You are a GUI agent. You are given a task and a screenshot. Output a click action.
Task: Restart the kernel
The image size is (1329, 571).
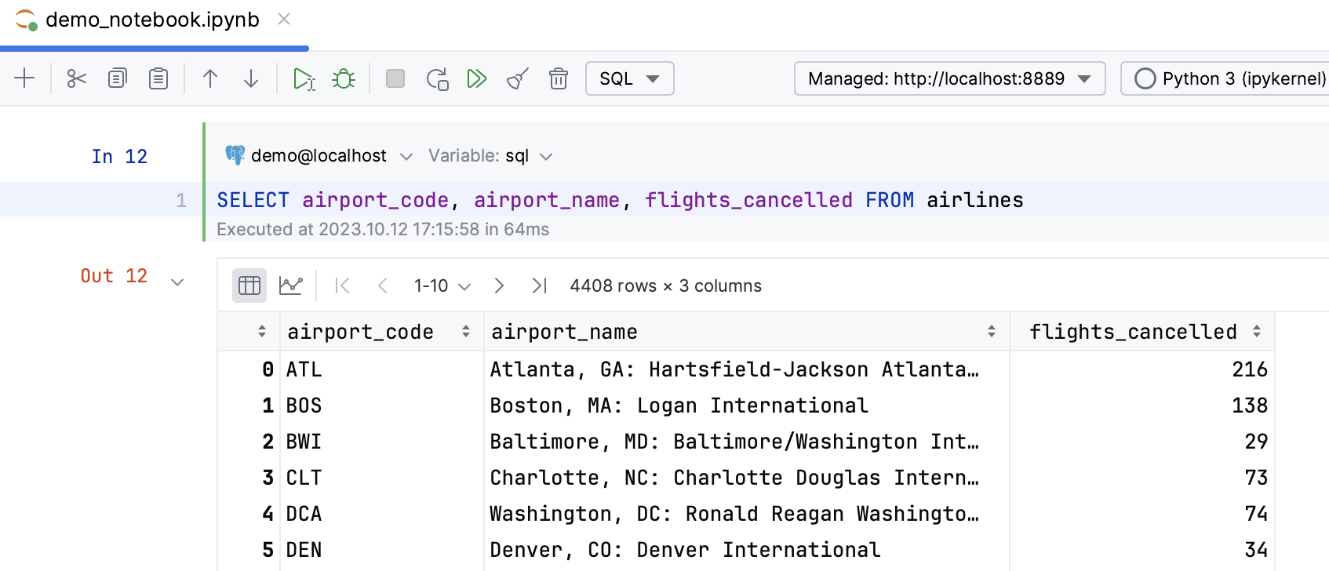click(437, 78)
